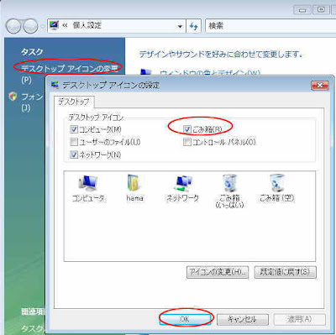Click the 検索 search field
Image resolution: width=336 pixels, height=335 pixels.
[270, 26]
